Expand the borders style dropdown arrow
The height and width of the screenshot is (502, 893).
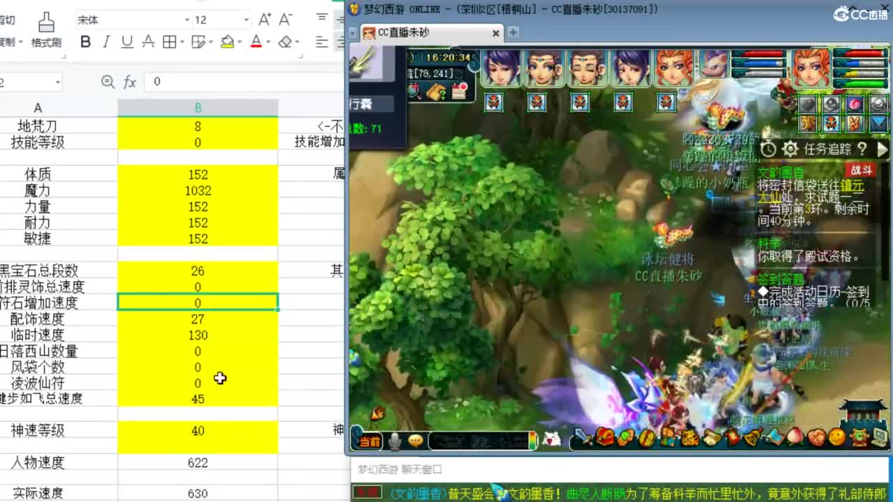(x=181, y=43)
